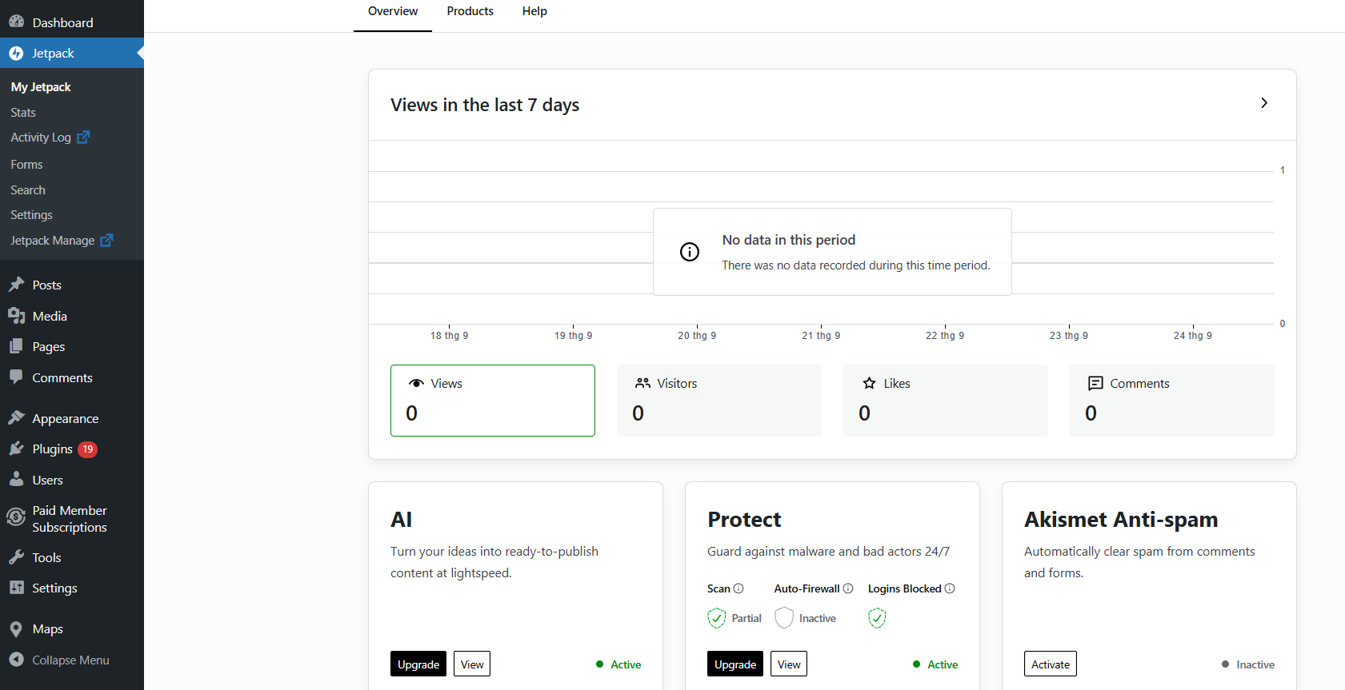Select the Likes stat card
Screen dimensions: 1345x690
946,401
